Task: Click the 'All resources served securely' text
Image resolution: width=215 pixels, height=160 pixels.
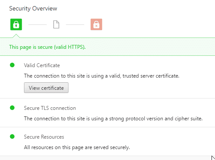Action: [x=77, y=147]
